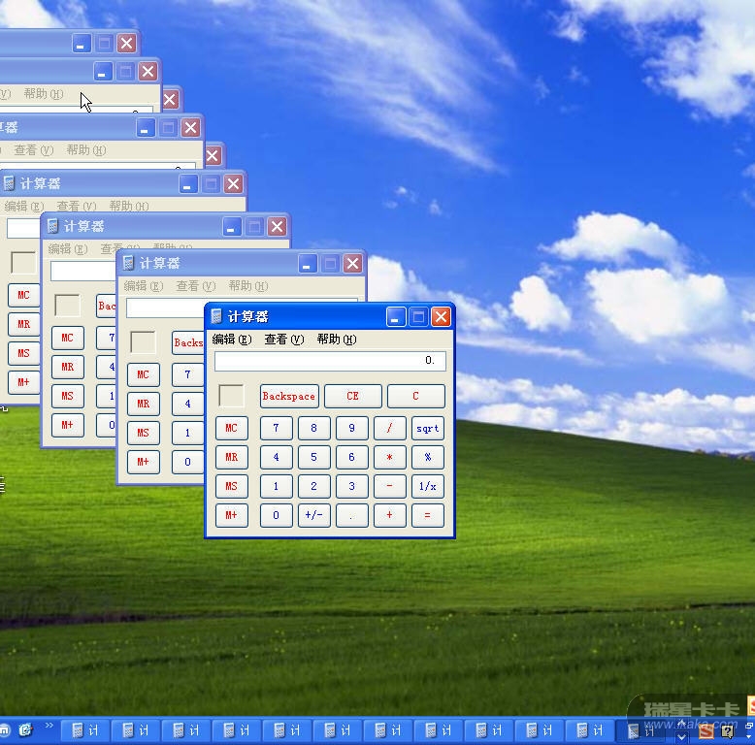Click Backspace button in front calculator
The height and width of the screenshot is (745, 755).
pyautogui.click(x=289, y=396)
